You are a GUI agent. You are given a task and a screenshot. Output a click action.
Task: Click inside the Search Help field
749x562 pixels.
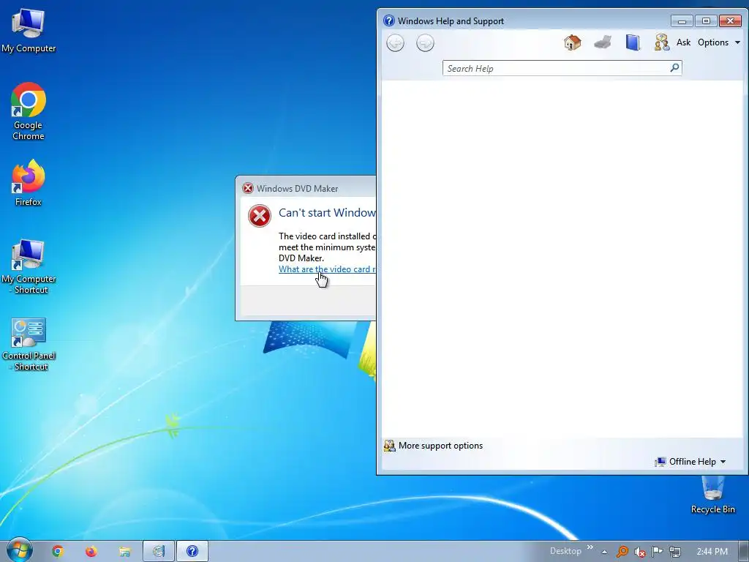point(557,68)
